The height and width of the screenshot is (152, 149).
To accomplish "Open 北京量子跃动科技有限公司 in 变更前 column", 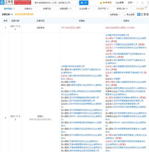I will point(73,66).
